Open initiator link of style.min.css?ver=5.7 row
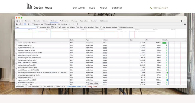Screen dimensions: 195x103 105,46
